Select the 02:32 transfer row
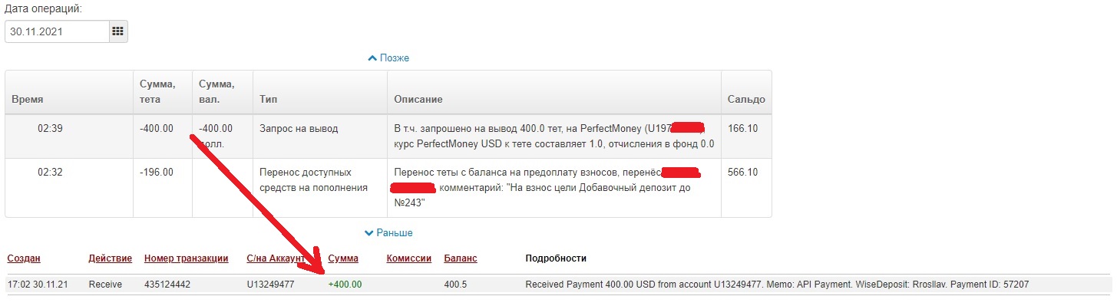 click(x=388, y=187)
